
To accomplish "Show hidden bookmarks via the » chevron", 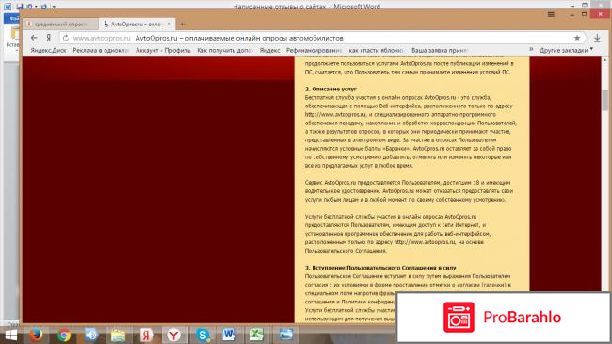I will (x=531, y=50).
